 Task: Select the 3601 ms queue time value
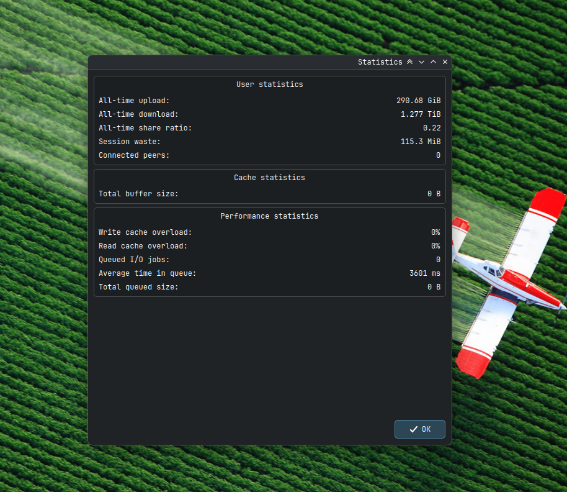click(x=425, y=273)
